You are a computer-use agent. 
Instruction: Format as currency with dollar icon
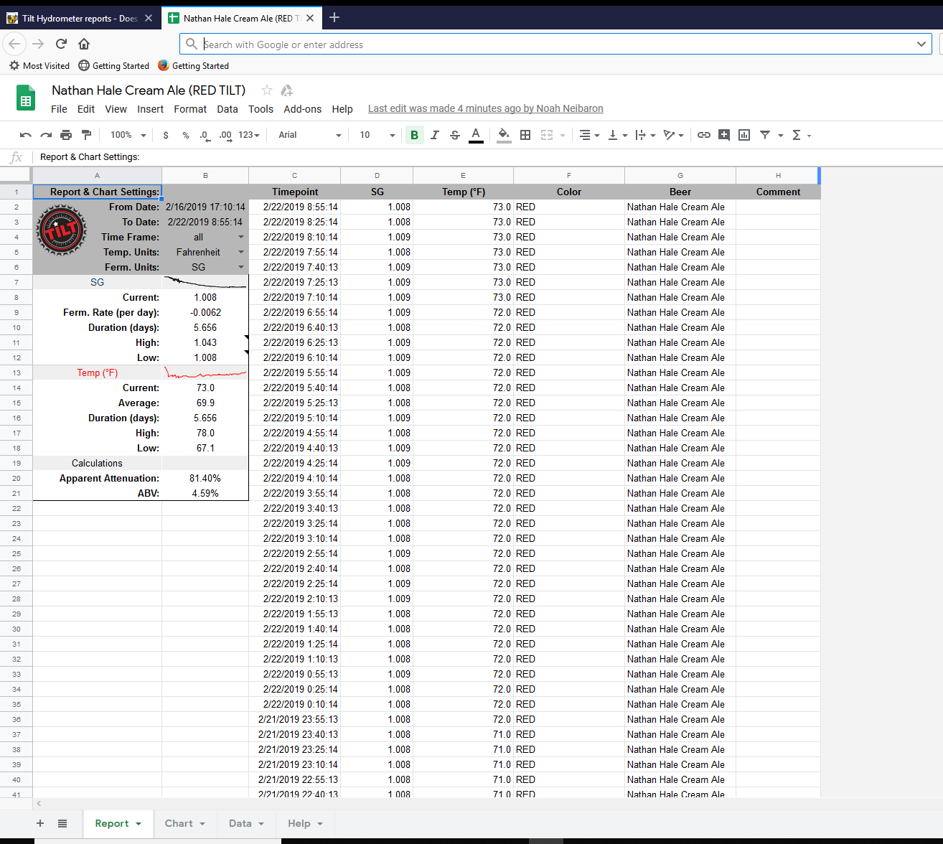tap(166, 135)
